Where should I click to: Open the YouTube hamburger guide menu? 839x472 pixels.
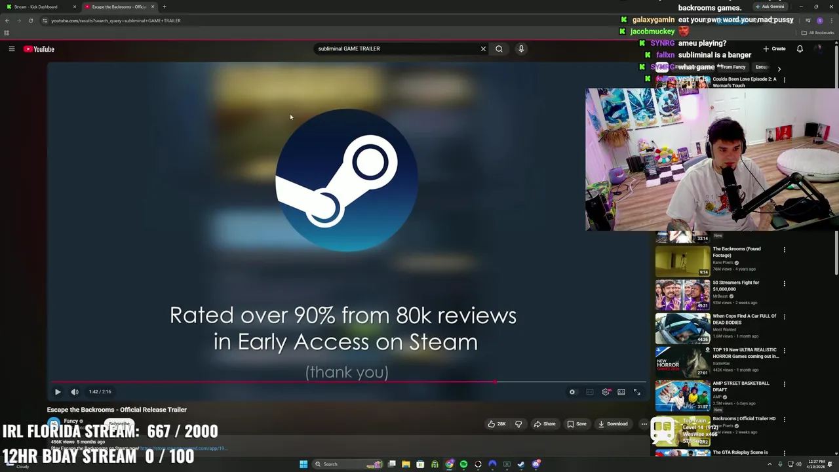[x=11, y=49]
